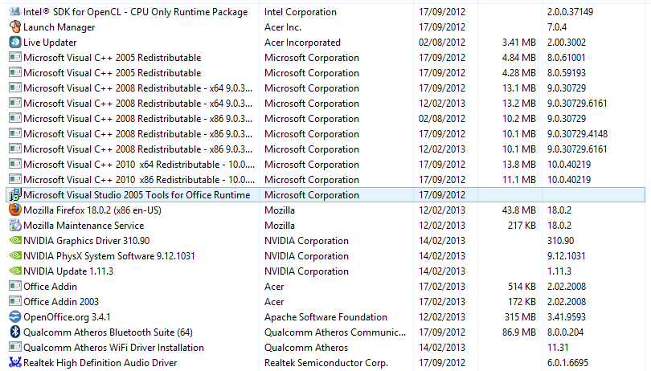The image size is (651, 371).
Task: Click size cell '217 KB'
Action: (522, 226)
